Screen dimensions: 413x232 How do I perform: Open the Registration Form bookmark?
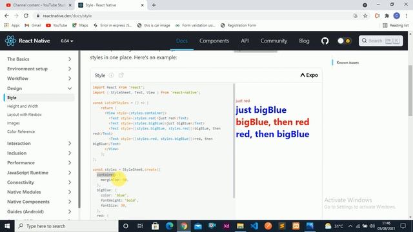[238, 26]
